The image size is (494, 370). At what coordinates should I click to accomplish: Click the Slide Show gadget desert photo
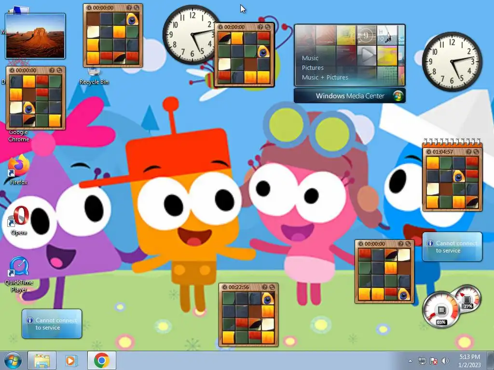[35, 36]
